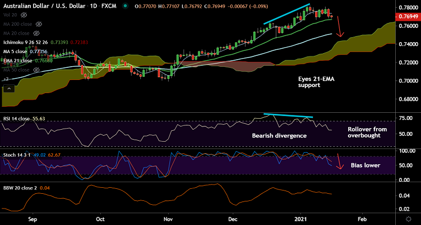This screenshot has height=225, width=421.
Task: Click 75.00 on the RSI scale
Action: (x=406, y=118)
